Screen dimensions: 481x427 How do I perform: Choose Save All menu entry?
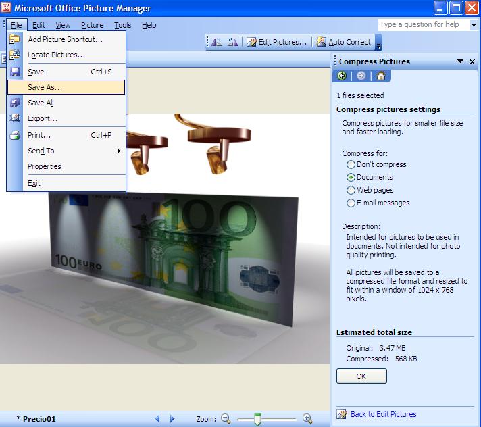pyautogui.click(x=66, y=103)
